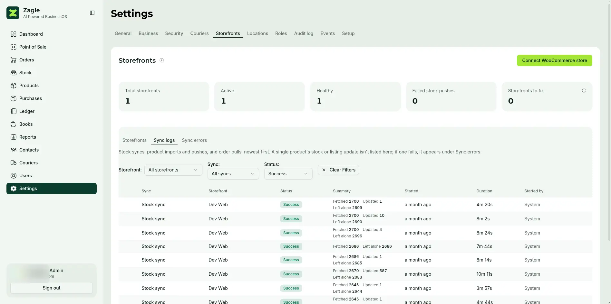Screen dimensions: 611x304
Task: Click the Couriers truck icon
Action: coord(14,163)
